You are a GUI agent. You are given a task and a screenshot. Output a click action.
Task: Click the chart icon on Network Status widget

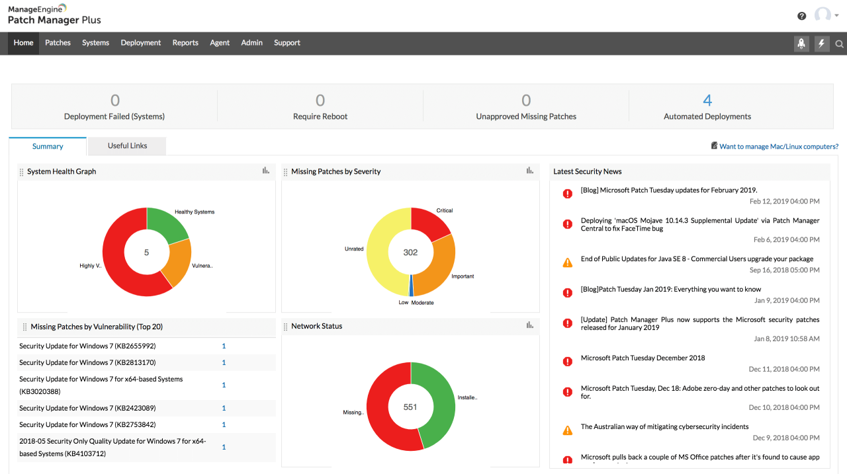529,325
